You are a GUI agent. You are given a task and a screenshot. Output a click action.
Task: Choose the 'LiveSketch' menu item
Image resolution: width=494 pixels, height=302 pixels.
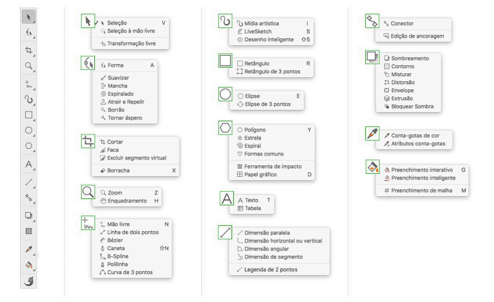click(x=259, y=31)
